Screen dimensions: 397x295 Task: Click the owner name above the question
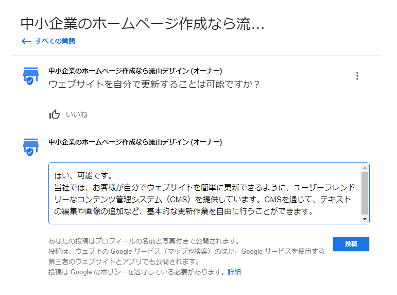[x=135, y=71]
